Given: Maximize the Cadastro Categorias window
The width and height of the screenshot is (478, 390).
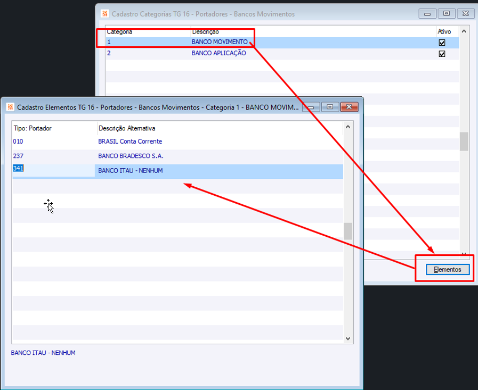Looking at the screenshot, I should (447, 13).
